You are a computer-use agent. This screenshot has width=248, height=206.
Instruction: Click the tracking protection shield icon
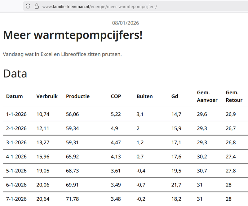pos(28,6)
